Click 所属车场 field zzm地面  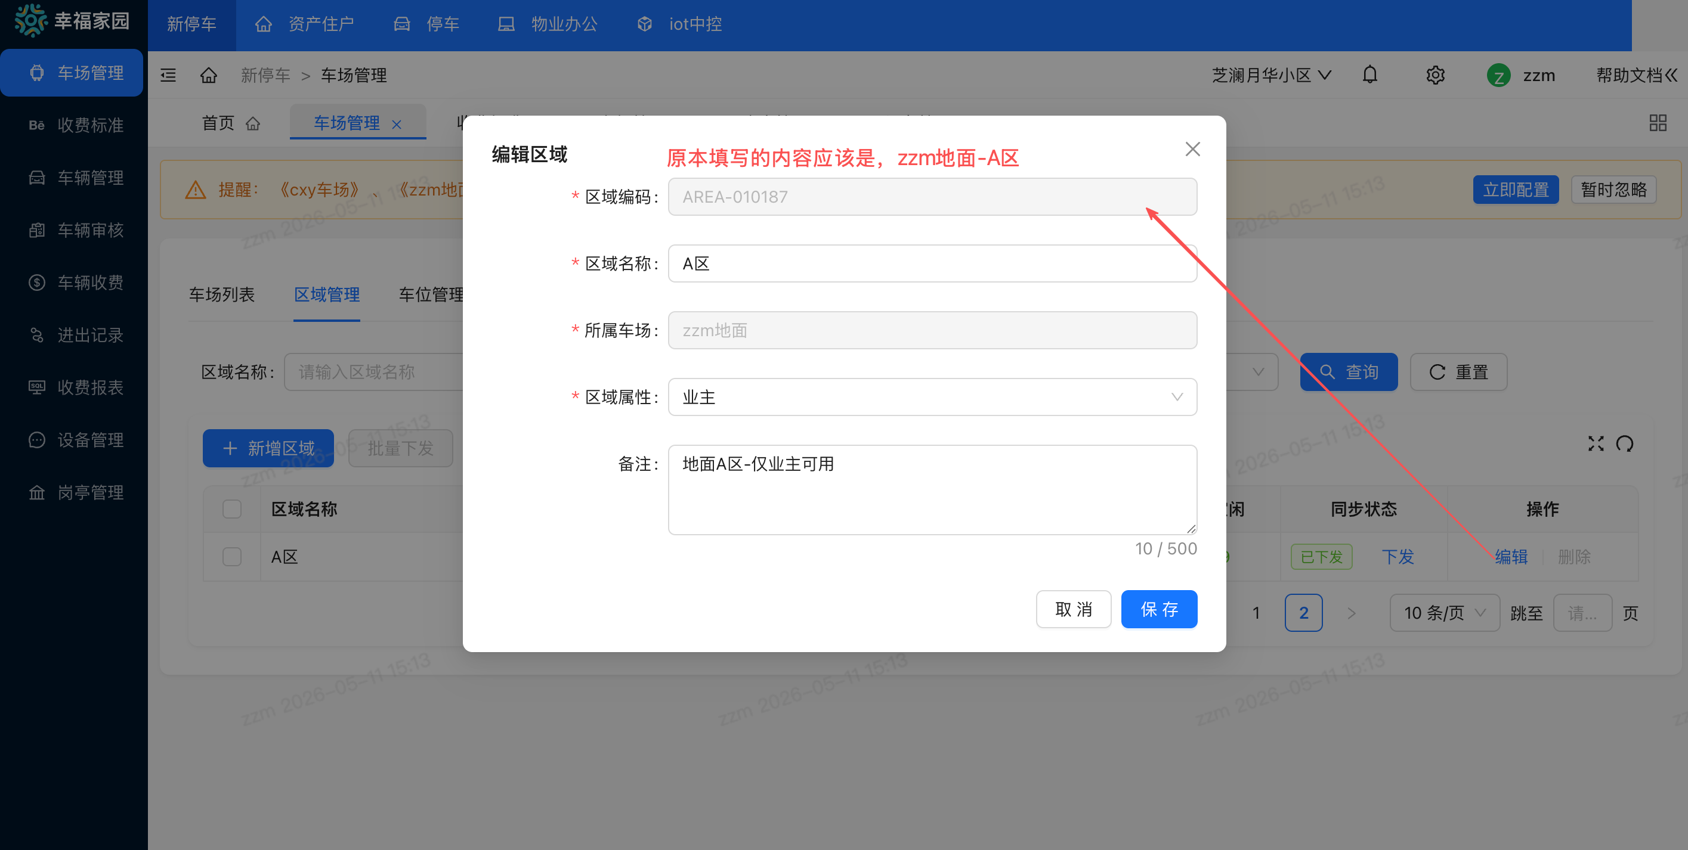click(932, 330)
